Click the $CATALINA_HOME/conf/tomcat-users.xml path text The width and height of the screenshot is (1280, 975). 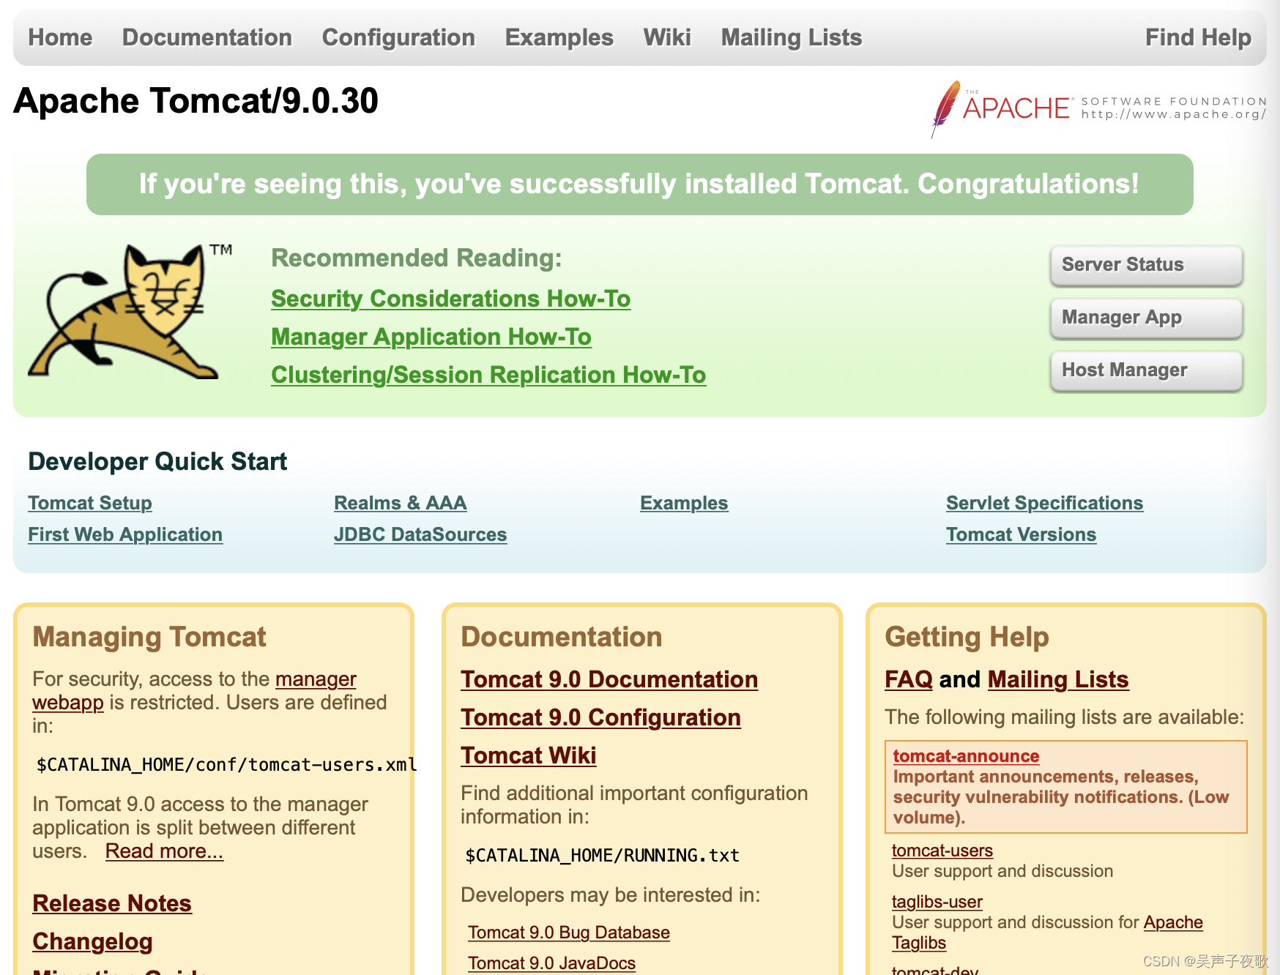(x=227, y=765)
